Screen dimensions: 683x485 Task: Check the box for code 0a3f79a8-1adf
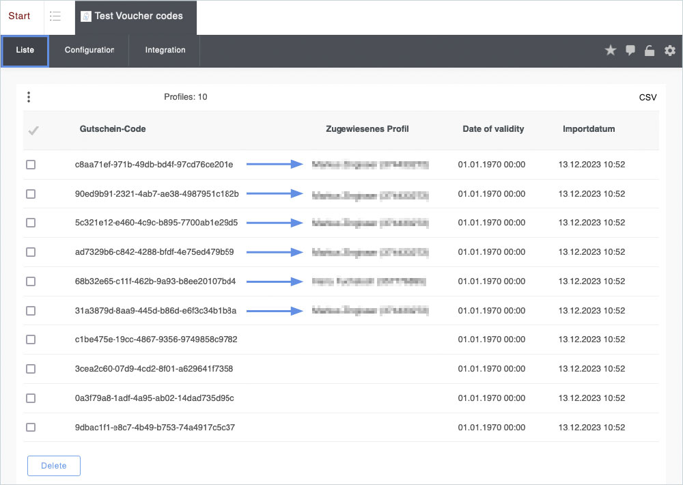(31, 398)
